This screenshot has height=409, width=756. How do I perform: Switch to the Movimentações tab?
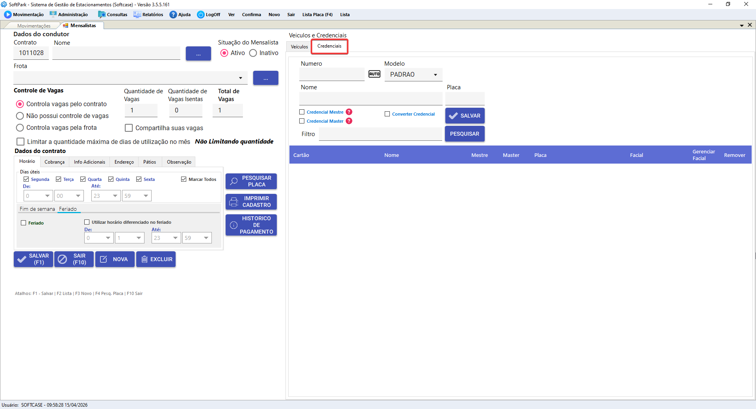(34, 26)
